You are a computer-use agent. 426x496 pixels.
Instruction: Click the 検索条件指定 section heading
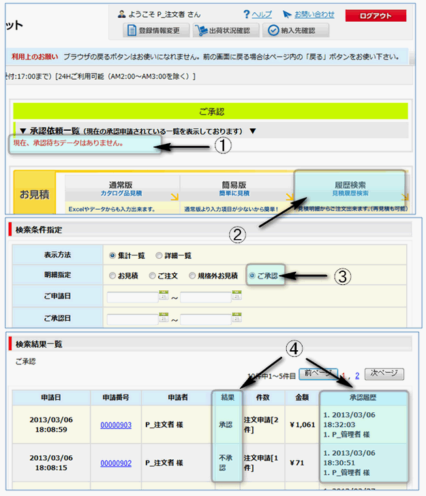pyautogui.click(x=39, y=230)
